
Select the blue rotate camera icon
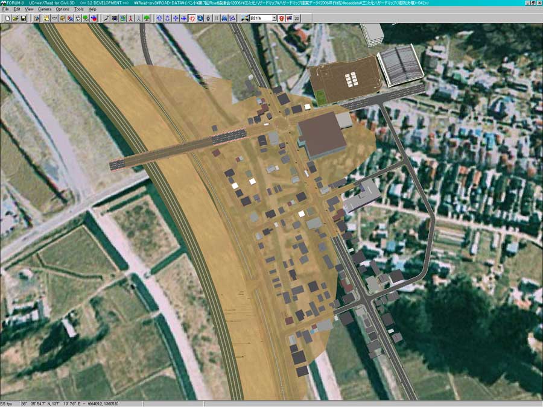tap(159, 18)
